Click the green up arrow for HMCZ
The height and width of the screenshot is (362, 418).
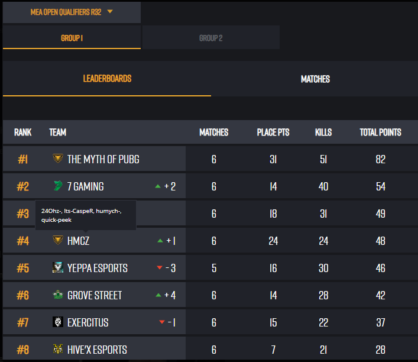[160, 241]
